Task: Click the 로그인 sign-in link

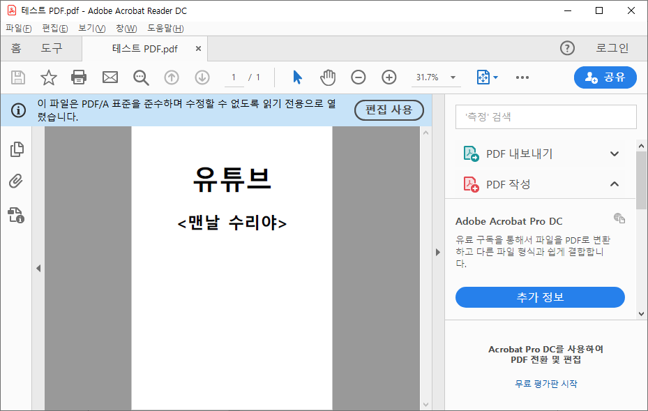Action: pyautogui.click(x=612, y=48)
